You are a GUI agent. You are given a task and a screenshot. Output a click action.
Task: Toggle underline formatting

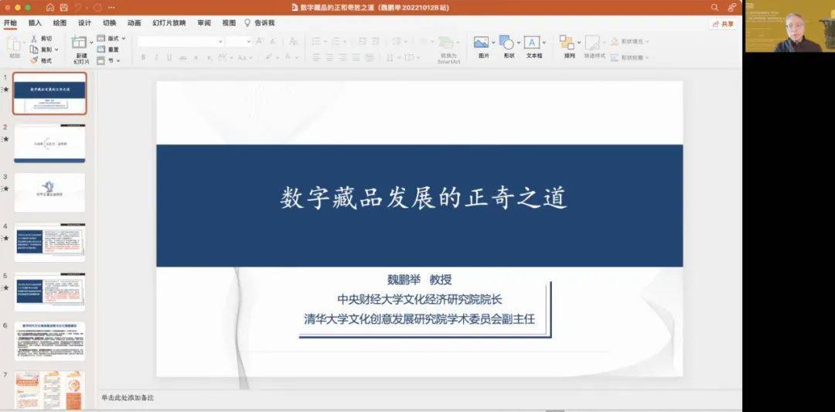pos(168,57)
